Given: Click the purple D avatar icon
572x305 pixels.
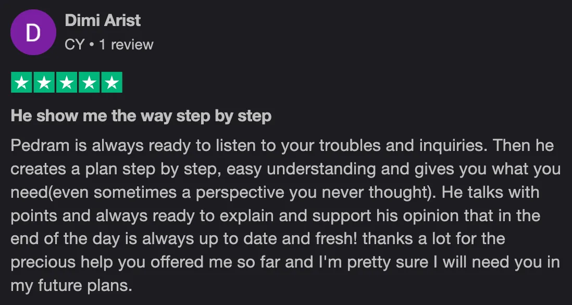Looking at the screenshot, I should (33, 32).
